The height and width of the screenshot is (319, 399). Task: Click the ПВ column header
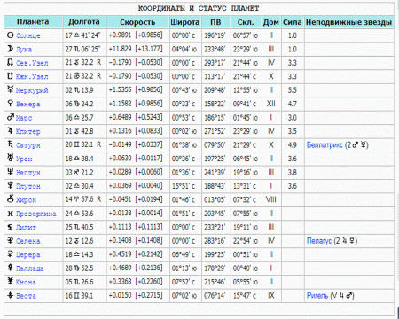point(215,22)
